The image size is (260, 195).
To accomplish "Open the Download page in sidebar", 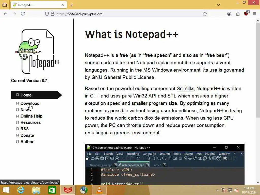I will [x=30, y=103].
